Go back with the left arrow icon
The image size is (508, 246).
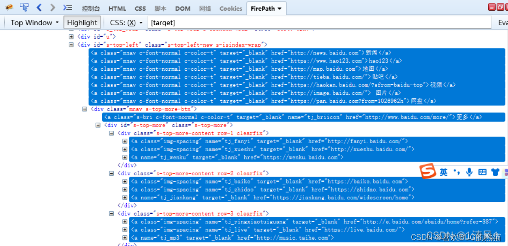coord(39,7)
